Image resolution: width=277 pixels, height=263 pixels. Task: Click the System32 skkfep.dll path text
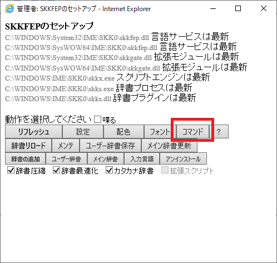pyautogui.click(x=77, y=38)
